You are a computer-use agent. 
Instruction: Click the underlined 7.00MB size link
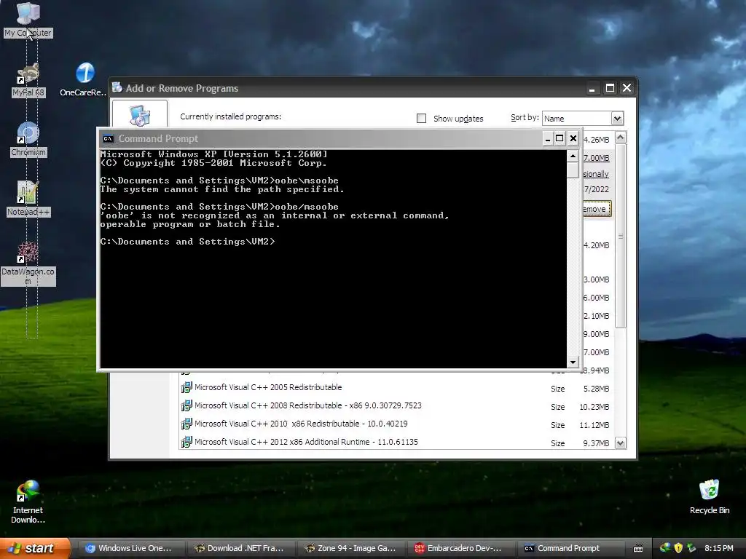[x=597, y=158]
